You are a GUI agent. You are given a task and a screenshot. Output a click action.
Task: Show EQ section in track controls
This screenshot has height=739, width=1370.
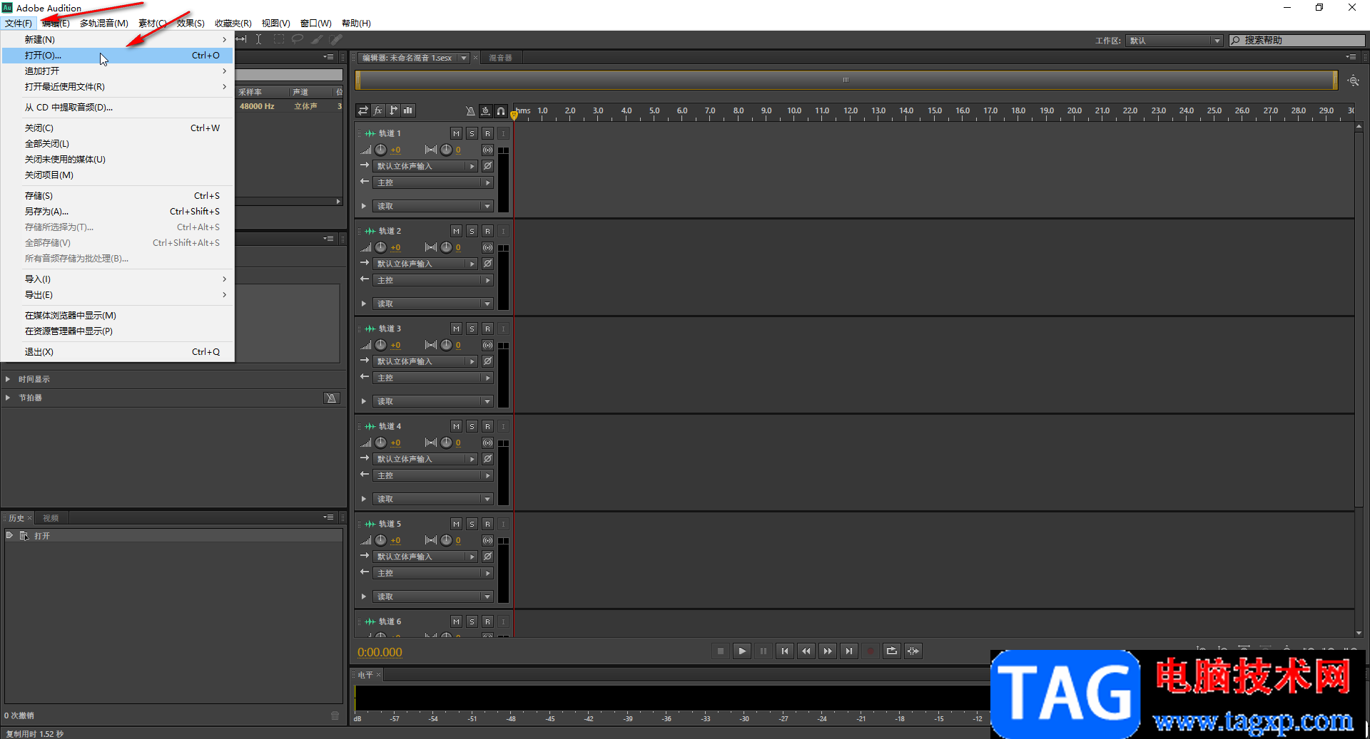click(408, 110)
